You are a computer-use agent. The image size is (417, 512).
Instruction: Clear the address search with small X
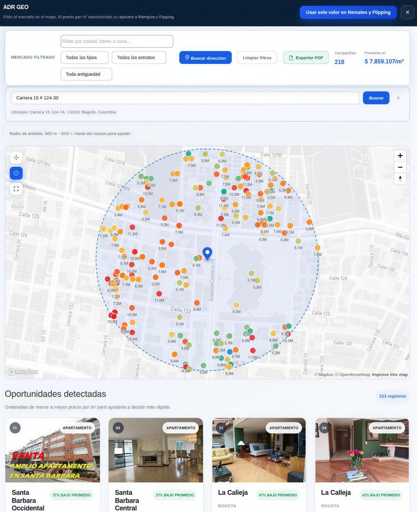[x=398, y=98]
